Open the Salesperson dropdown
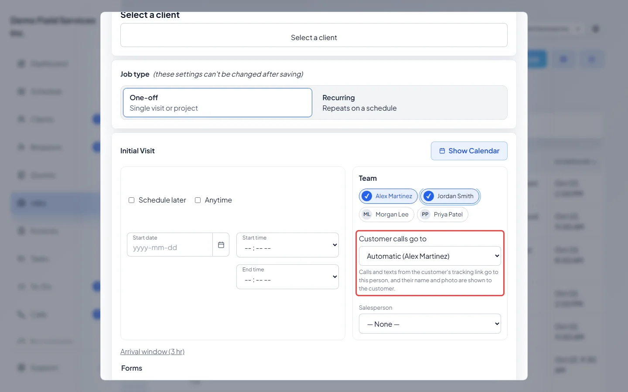Screen dimensions: 628x392 (x=430, y=324)
